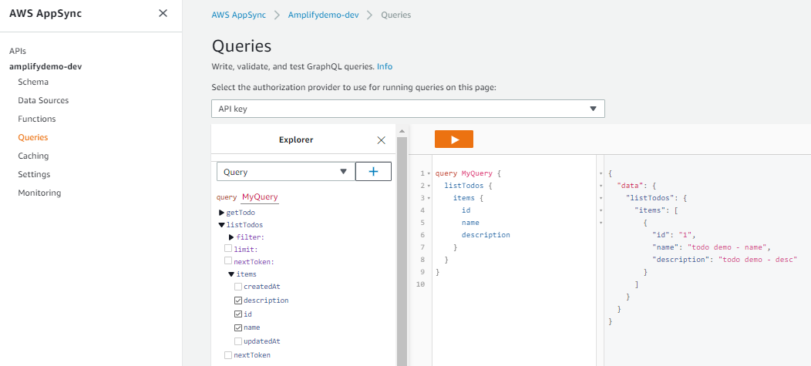This screenshot has height=366, width=811.
Task: Open Data Sources in the sidebar
Action: click(x=43, y=100)
